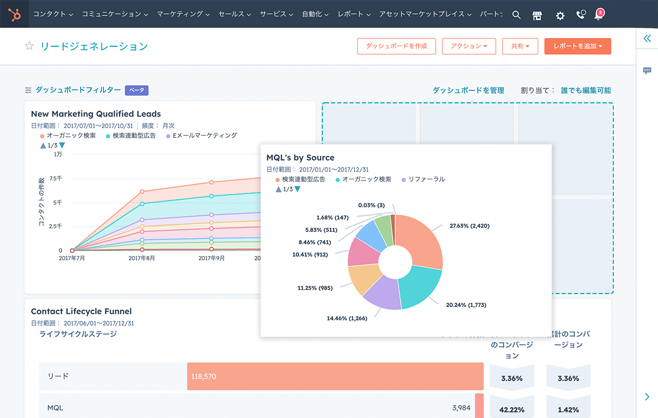Viewport: 658px width, 418px height.
Task: Open the マーケティング menu
Action: click(x=184, y=14)
